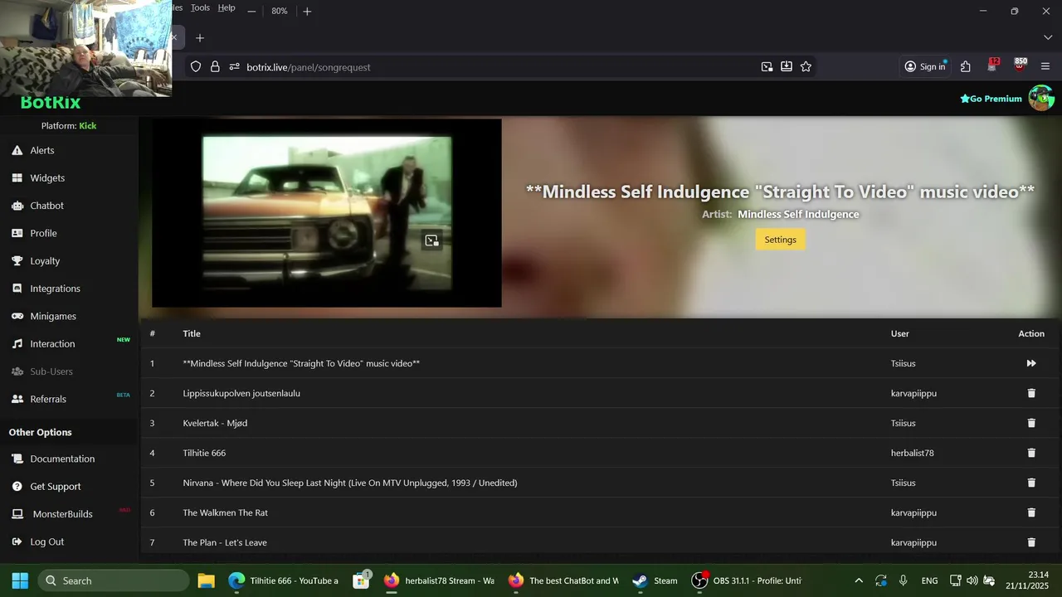The height and width of the screenshot is (597, 1062).
Task: Click the install app icon in address bar
Action: pyautogui.click(x=787, y=66)
